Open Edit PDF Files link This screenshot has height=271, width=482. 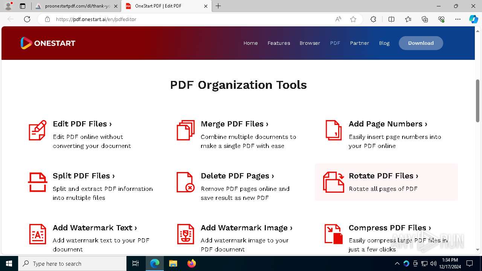coord(82,124)
